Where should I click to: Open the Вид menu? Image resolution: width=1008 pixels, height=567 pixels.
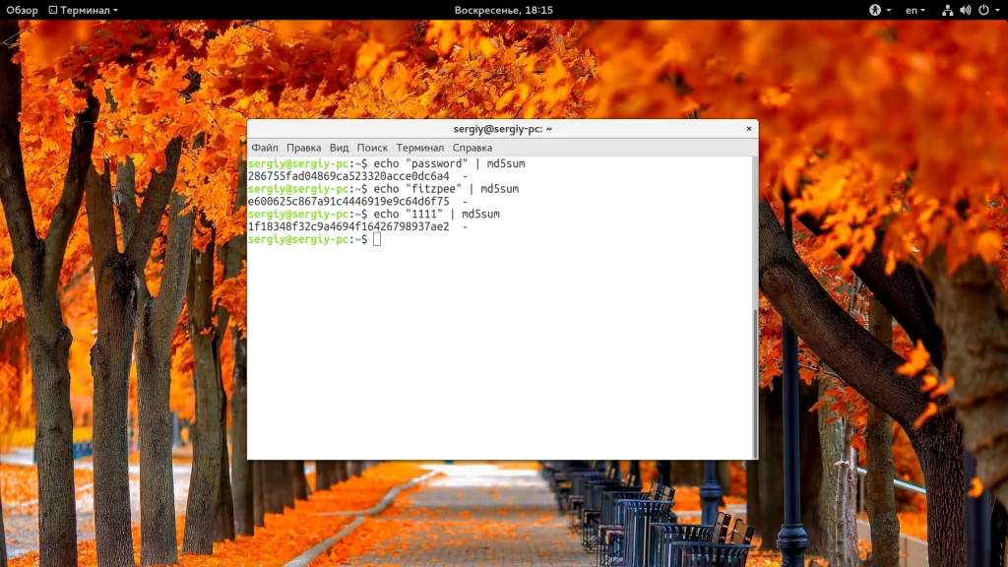pyautogui.click(x=339, y=148)
